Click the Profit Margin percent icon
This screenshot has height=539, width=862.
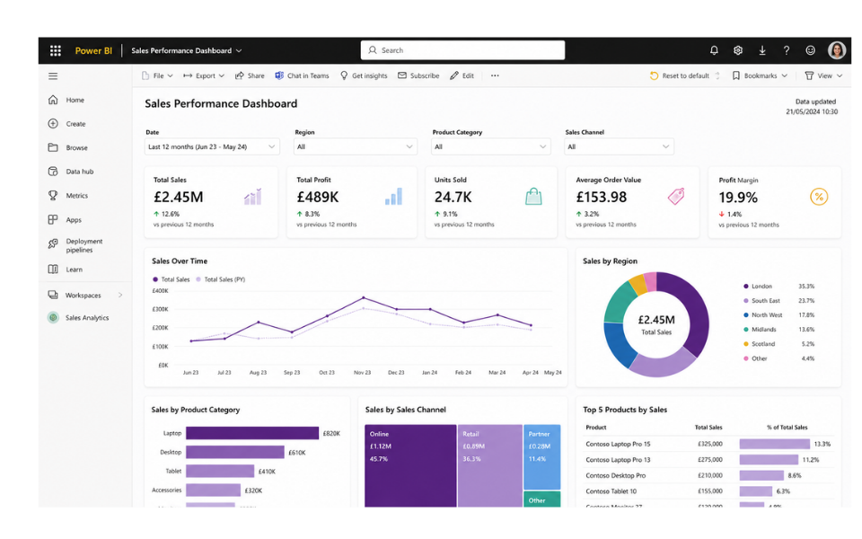point(819,197)
